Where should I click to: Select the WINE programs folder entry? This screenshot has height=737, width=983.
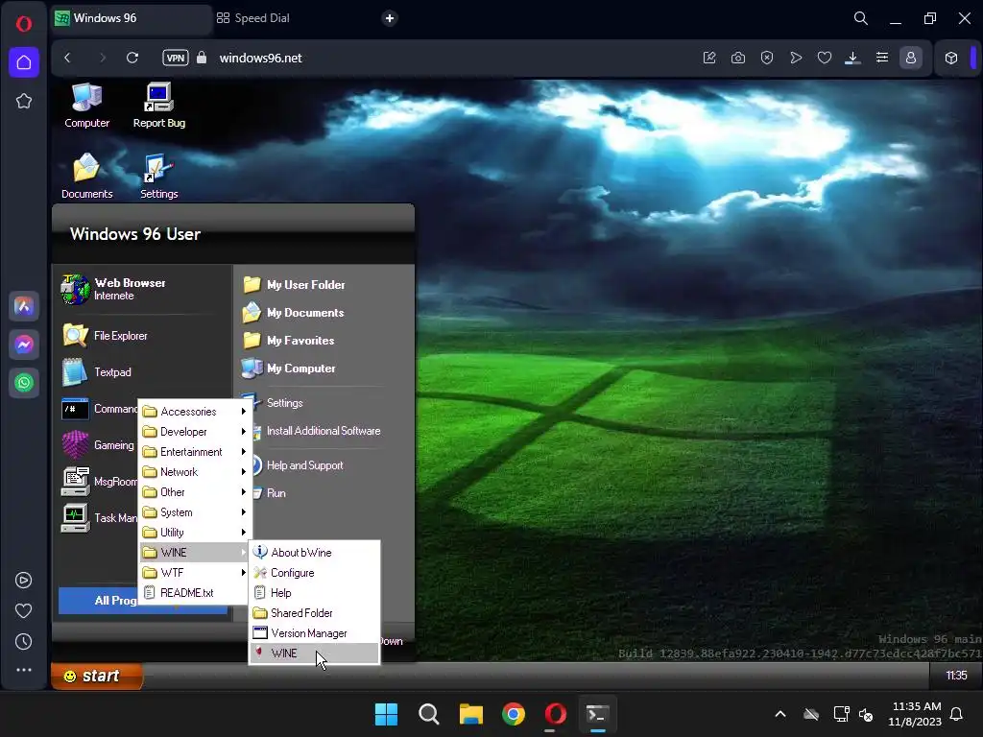pyautogui.click(x=195, y=552)
